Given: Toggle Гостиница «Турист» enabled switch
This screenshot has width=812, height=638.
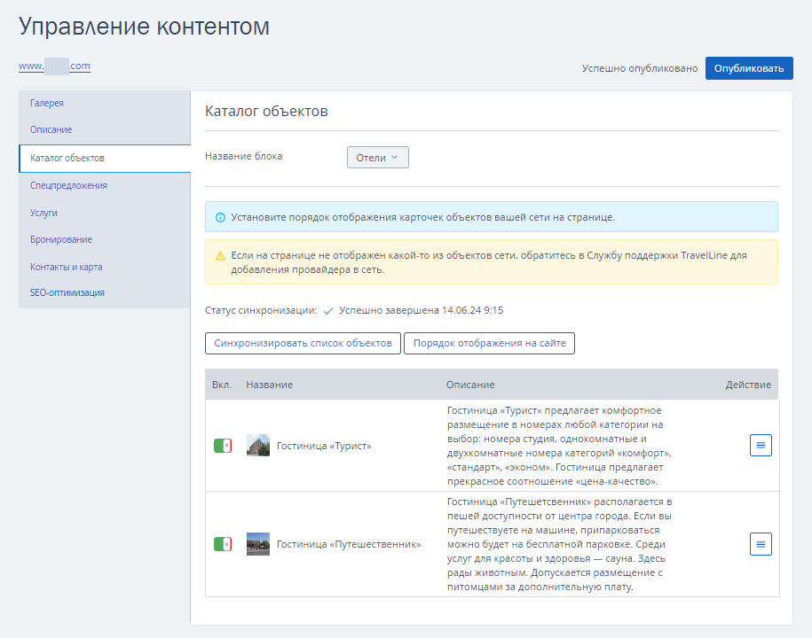Looking at the screenshot, I should point(223,446).
